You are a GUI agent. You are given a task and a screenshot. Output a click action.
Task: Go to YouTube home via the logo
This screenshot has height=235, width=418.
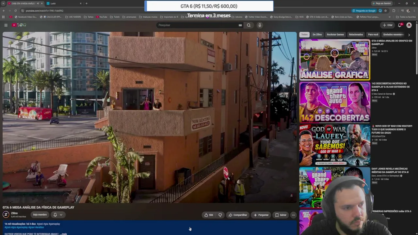[19, 25]
